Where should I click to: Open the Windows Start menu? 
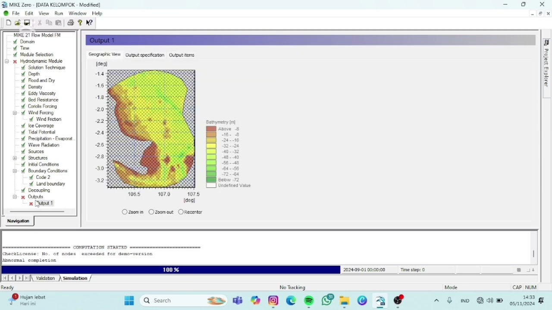click(129, 301)
